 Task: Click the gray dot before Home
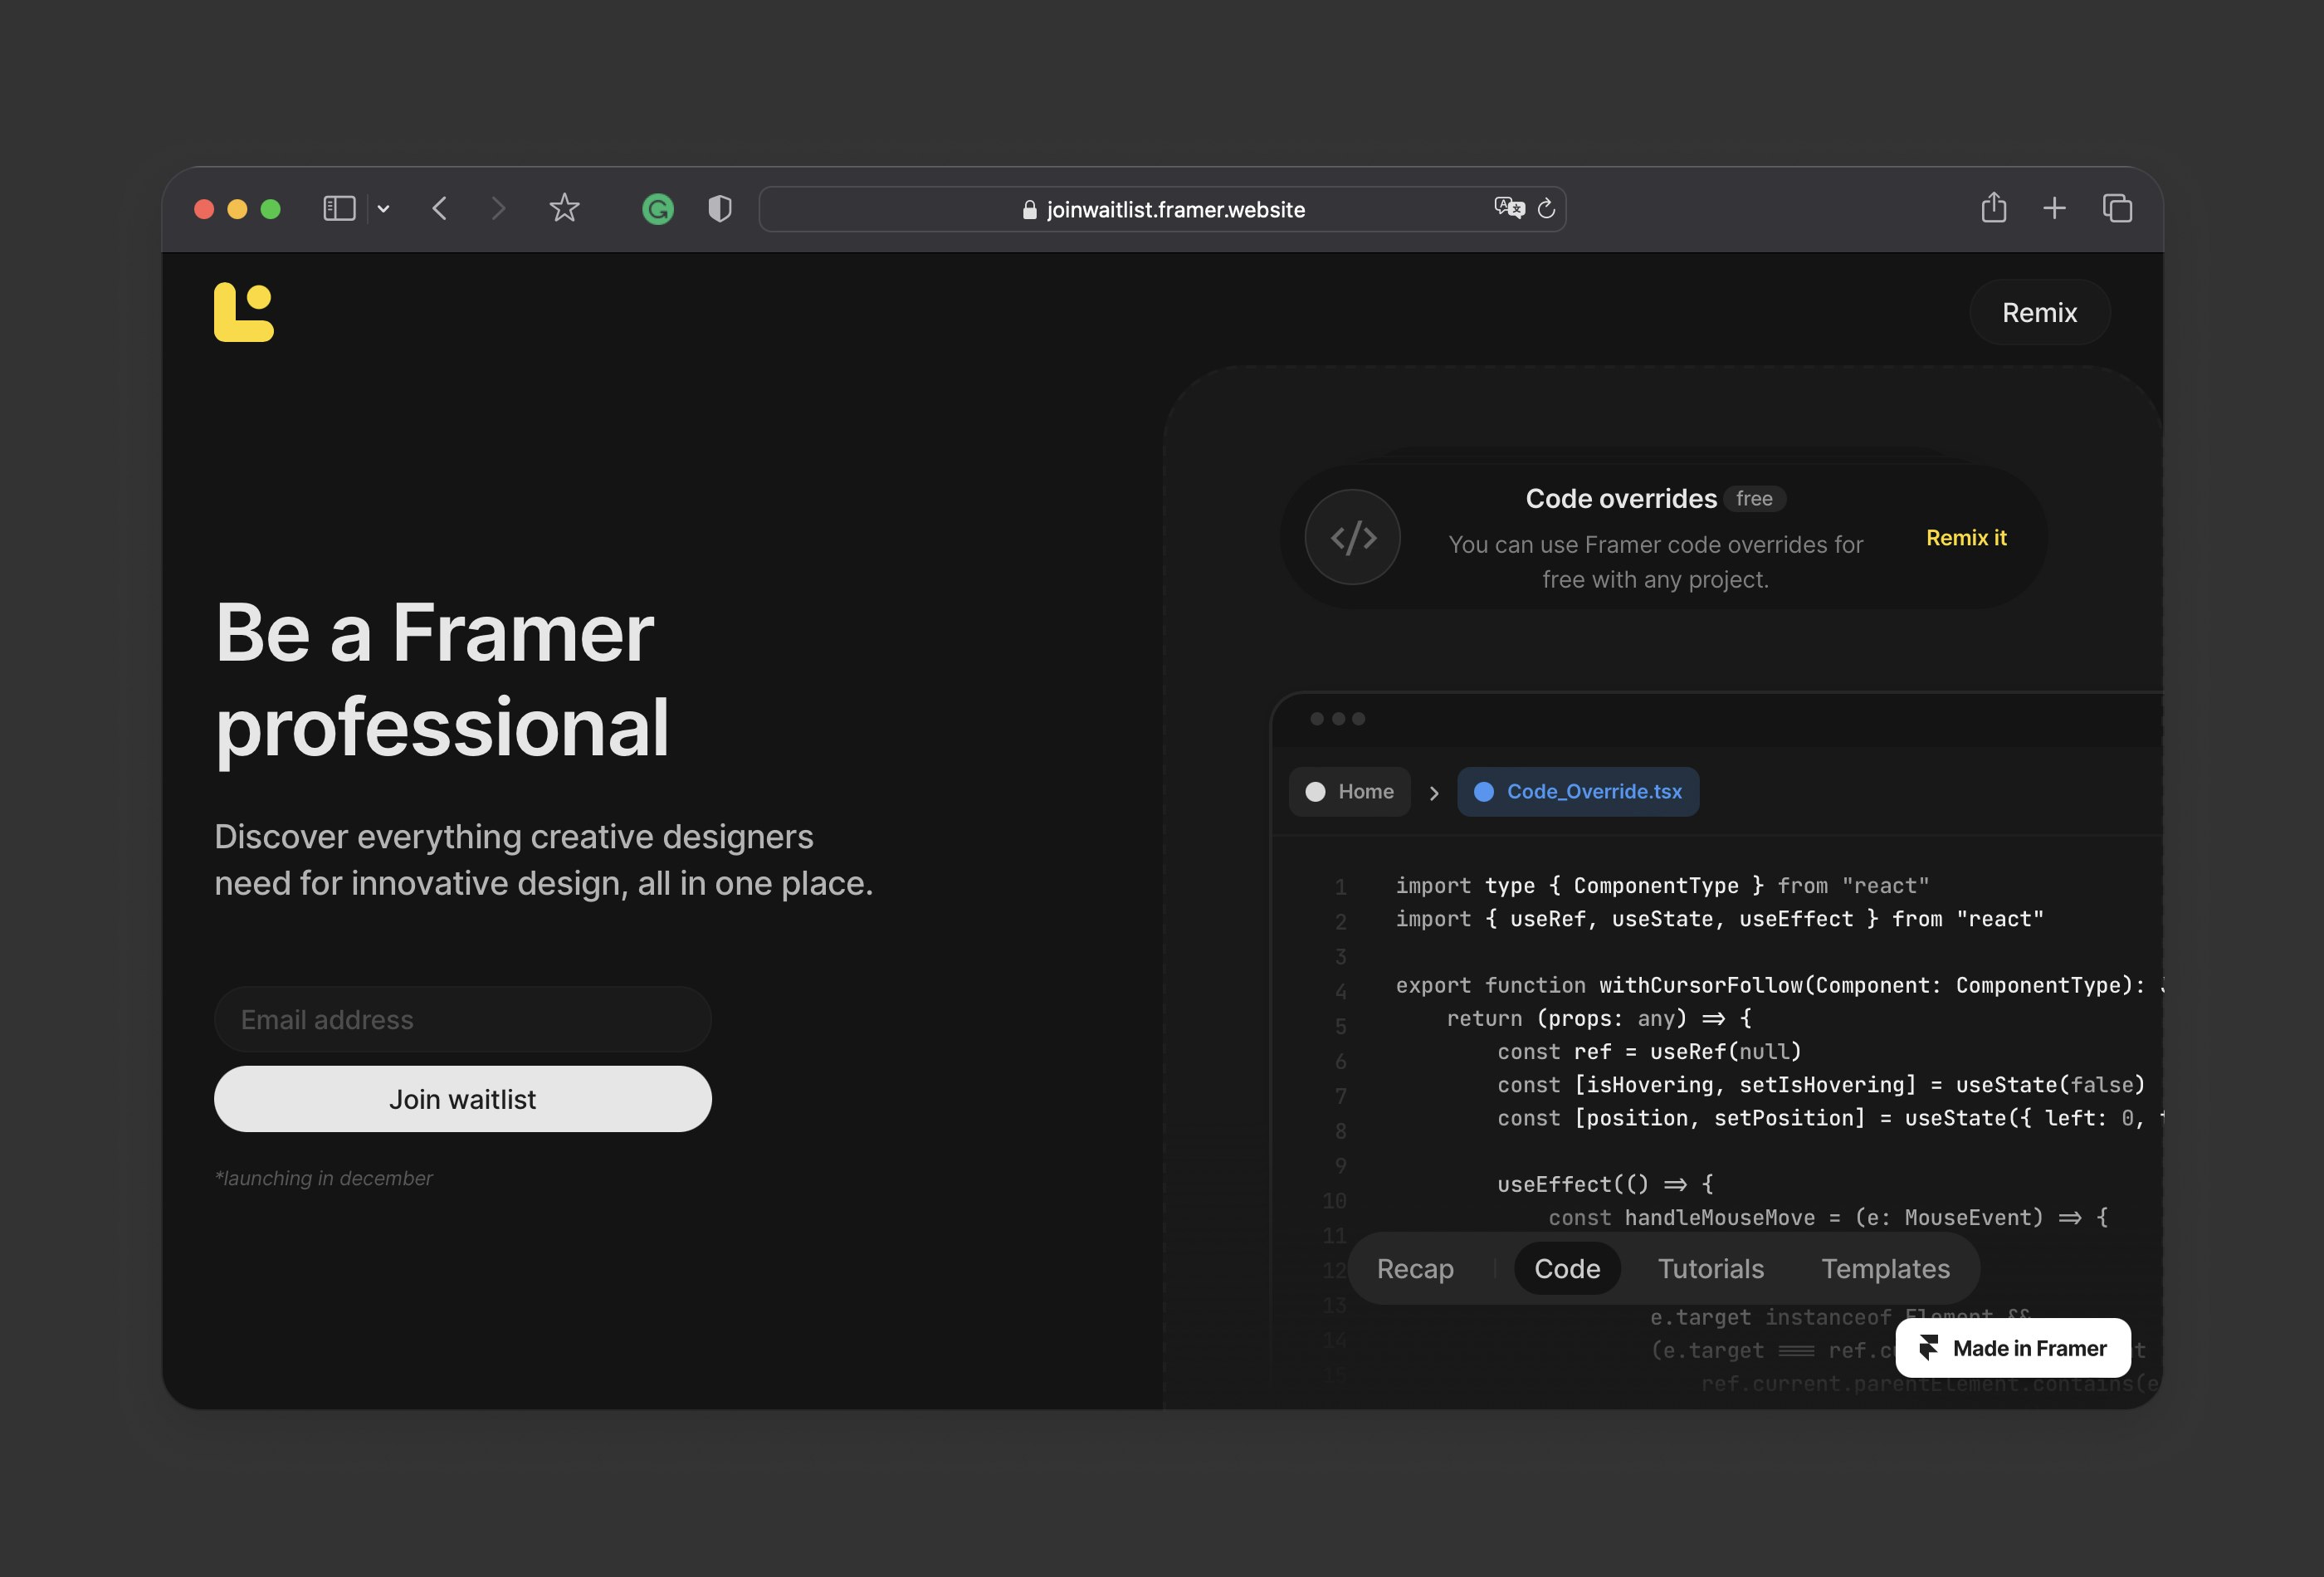pos(1315,792)
